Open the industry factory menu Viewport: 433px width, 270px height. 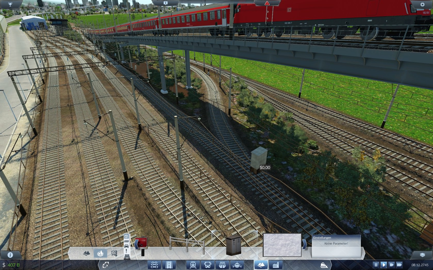click(x=276, y=265)
